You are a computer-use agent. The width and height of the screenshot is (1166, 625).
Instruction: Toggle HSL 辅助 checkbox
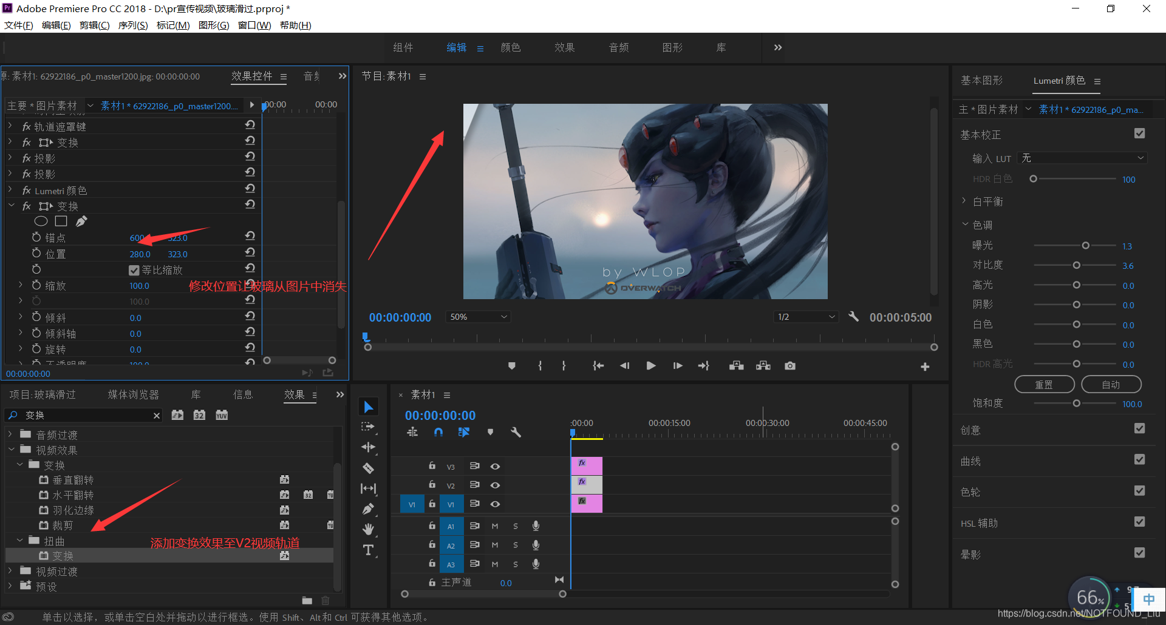[x=1139, y=522]
